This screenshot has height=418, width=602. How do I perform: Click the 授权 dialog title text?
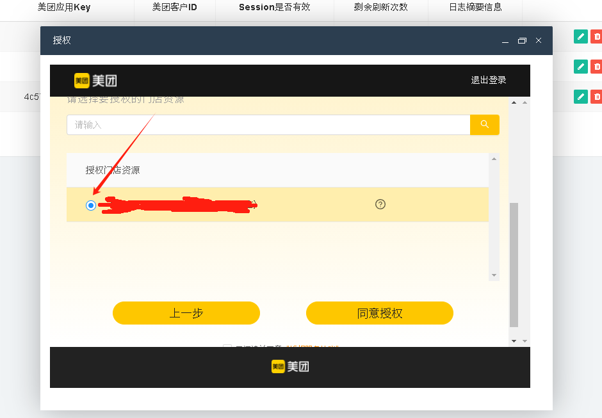62,40
